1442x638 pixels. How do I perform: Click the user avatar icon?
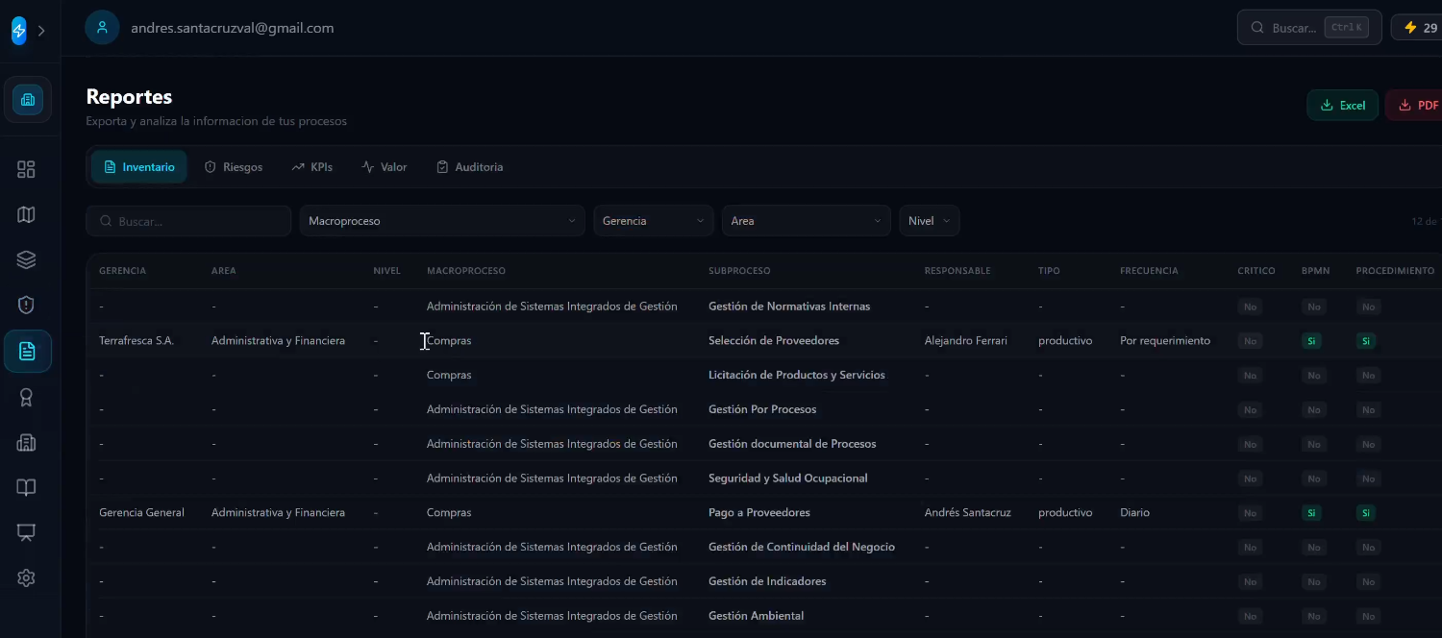coord(102,28)
